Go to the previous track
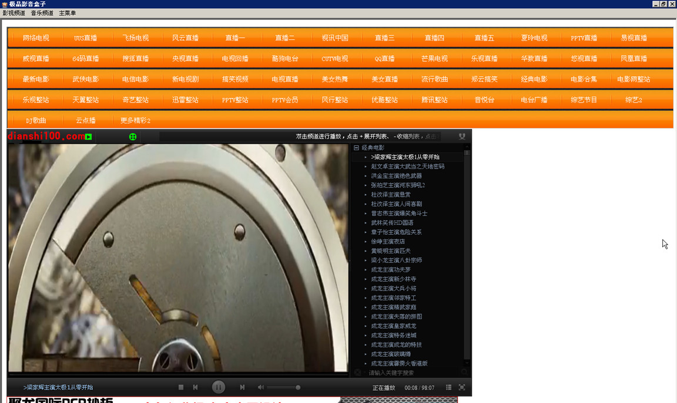 coord(196,388)
